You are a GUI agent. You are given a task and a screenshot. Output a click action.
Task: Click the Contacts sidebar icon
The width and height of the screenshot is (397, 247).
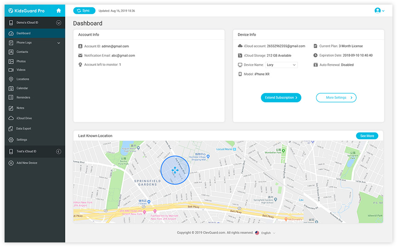(x=11, y=52)
